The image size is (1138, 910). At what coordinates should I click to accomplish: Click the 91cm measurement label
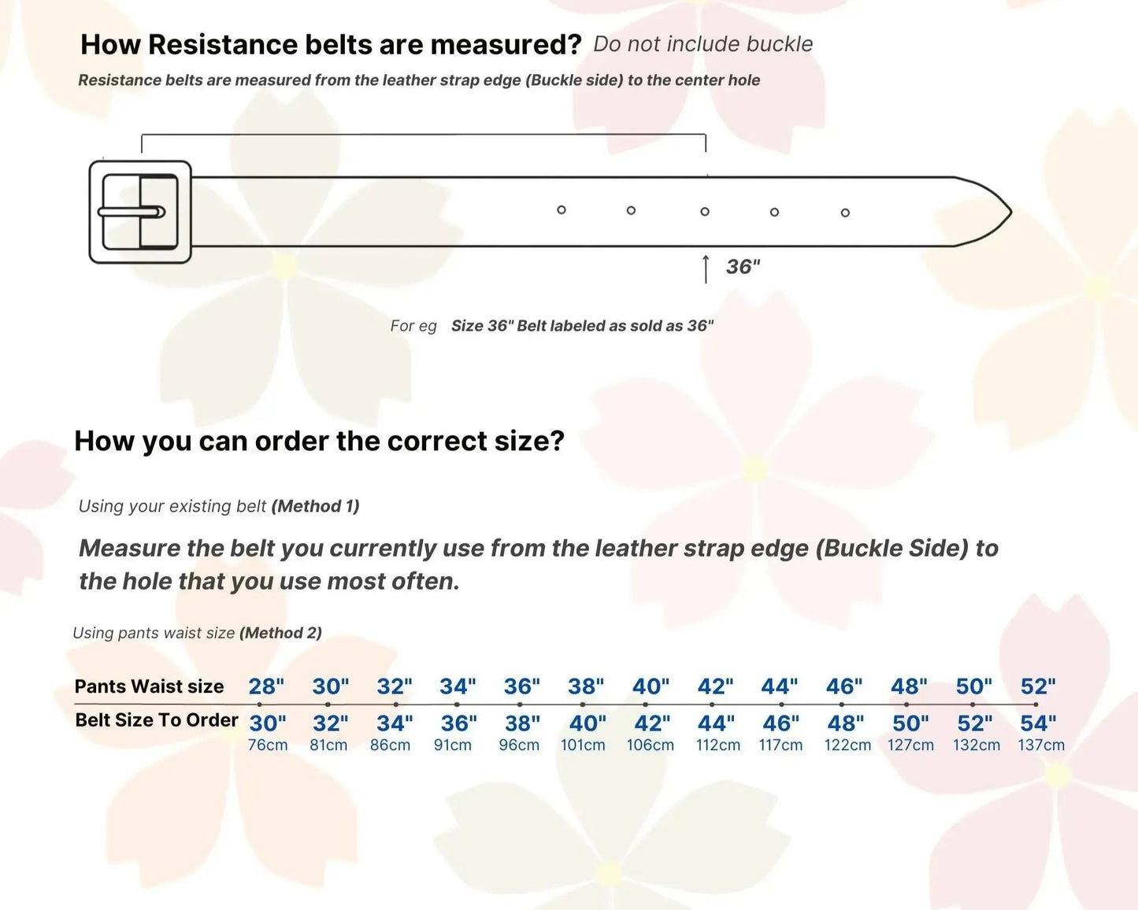point(453,745)
